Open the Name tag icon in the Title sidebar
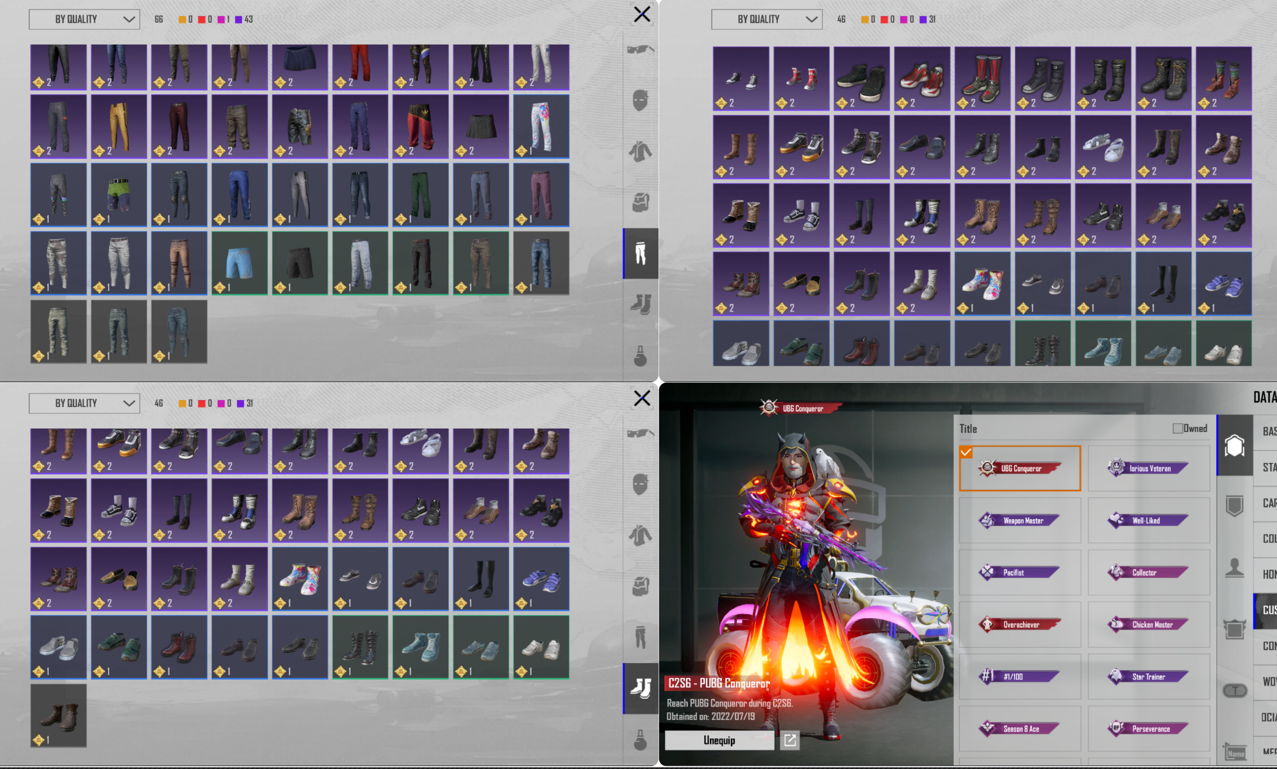Screen dimensions: 1277x769 [x=1234, y=751]
